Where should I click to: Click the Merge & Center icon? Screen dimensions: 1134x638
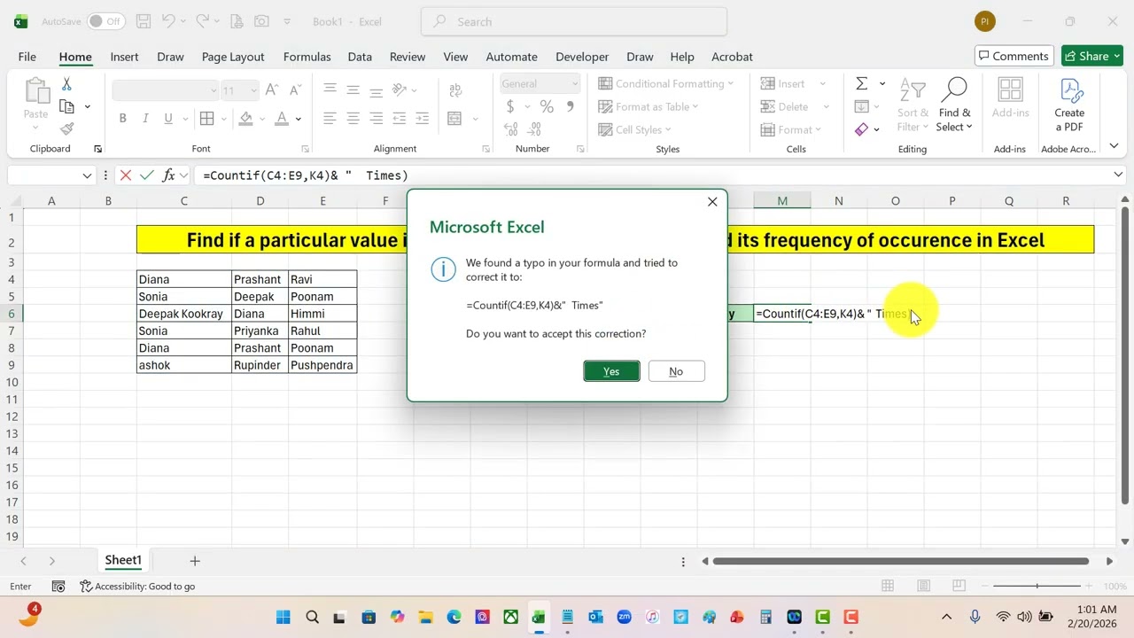click(x=454, y=119)
